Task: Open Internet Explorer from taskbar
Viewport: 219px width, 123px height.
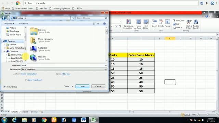Action: click(x=14, y=120)
